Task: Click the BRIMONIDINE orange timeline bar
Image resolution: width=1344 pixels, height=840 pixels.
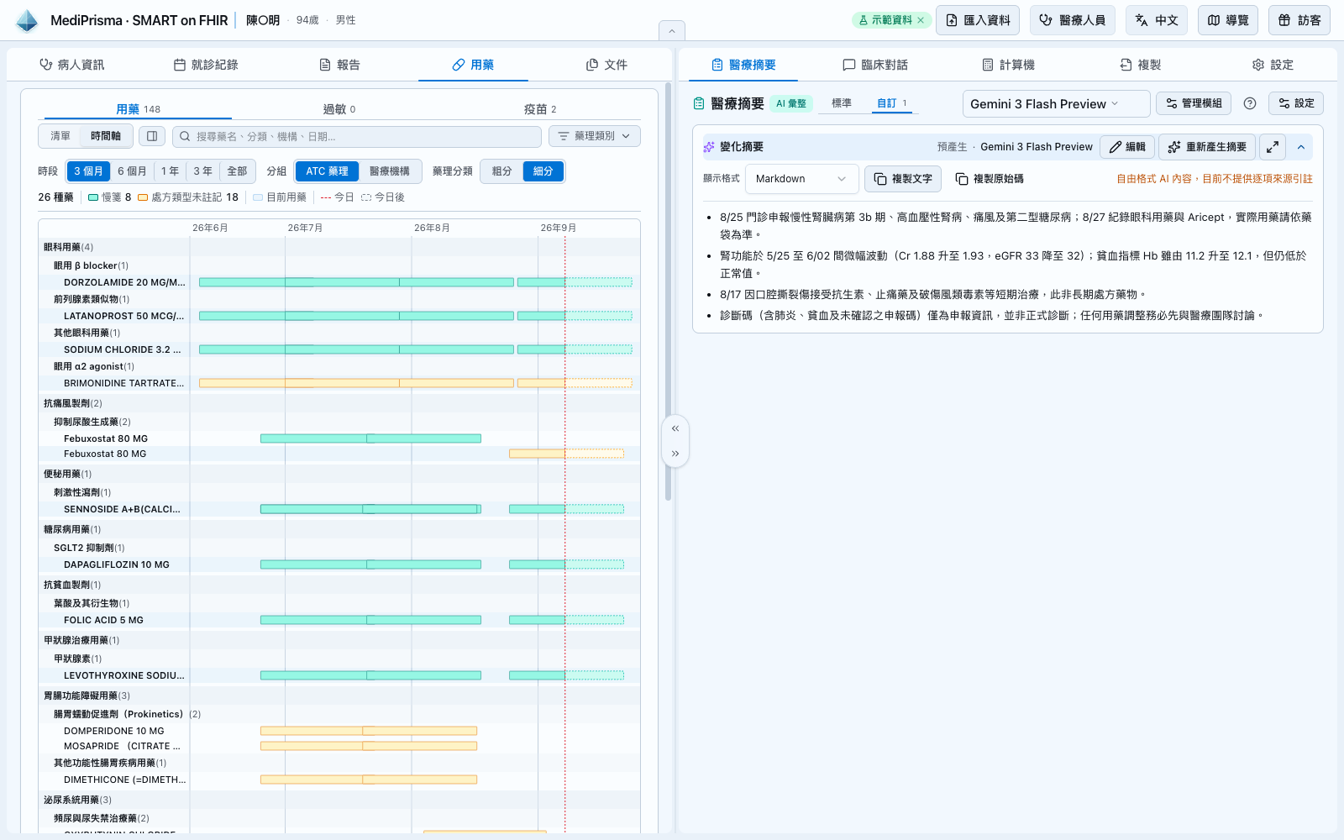Action: (x=356, y=383)
